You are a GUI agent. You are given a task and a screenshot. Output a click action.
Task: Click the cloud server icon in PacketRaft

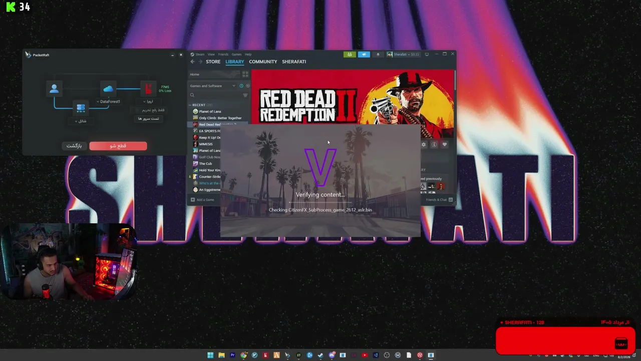(108, 89)
